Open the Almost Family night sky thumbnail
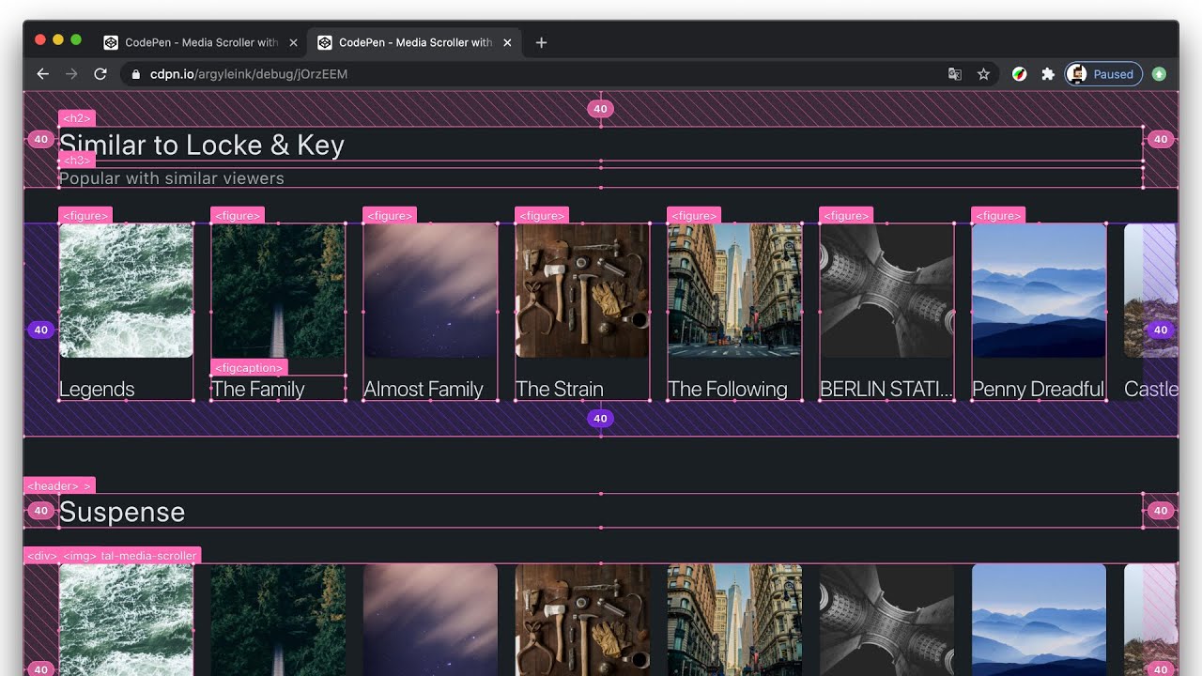The width and height of the screenshot is (1202, 676). (430, 290)
